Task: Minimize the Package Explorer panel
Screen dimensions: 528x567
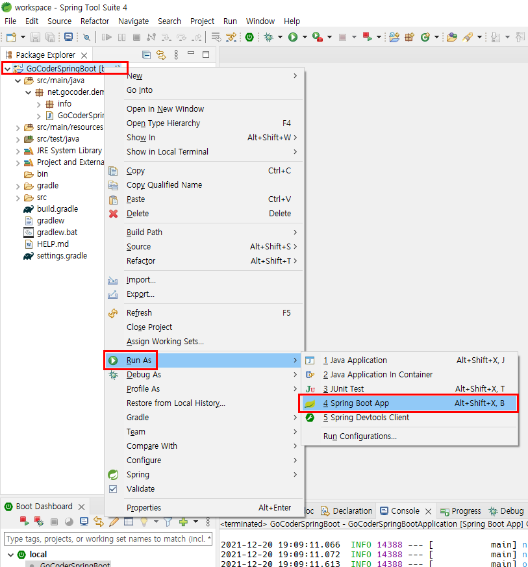Action: click(x=191, y=53)
